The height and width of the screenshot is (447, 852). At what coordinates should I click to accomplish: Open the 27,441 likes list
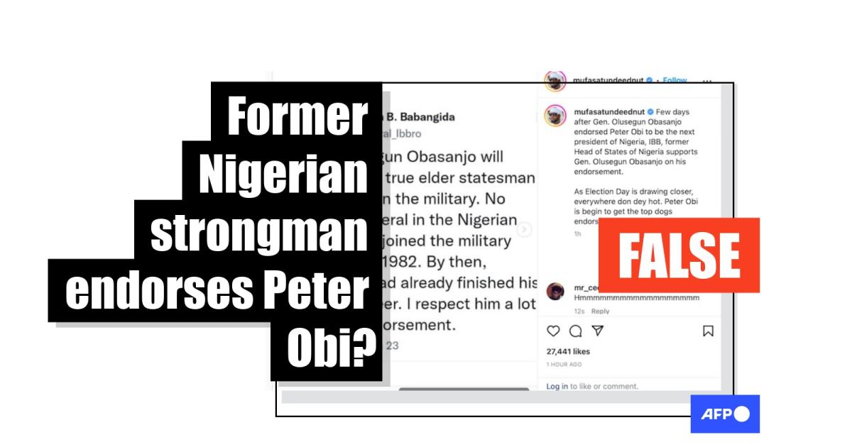(x=568, y=351)
